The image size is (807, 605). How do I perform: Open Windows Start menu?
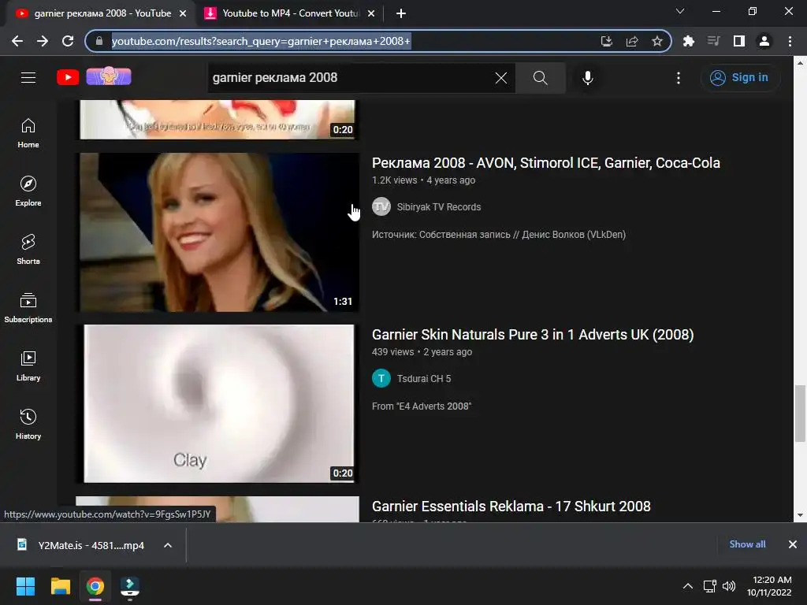click(x=25, y=586)
